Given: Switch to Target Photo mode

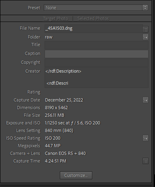Looking at the screenshot, I should pyautogui.click(x=55, y=18).
